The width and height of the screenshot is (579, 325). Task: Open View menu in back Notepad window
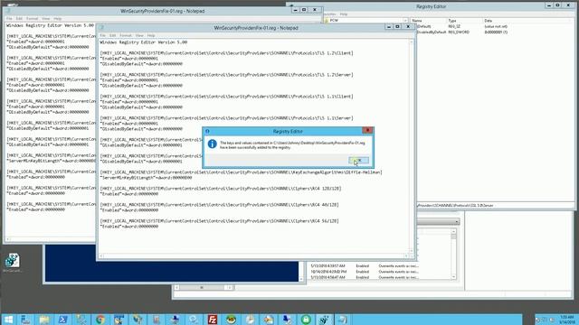click(46, 18)
